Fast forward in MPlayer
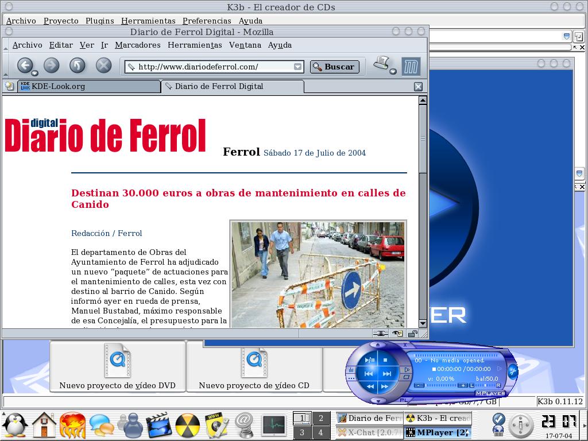The image size is (588, 441). 385,386
